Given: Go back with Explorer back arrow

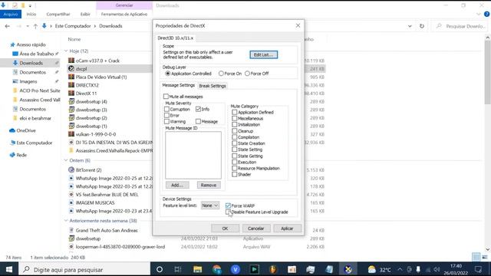Looking at the screenshot, I should pos(7,26).
